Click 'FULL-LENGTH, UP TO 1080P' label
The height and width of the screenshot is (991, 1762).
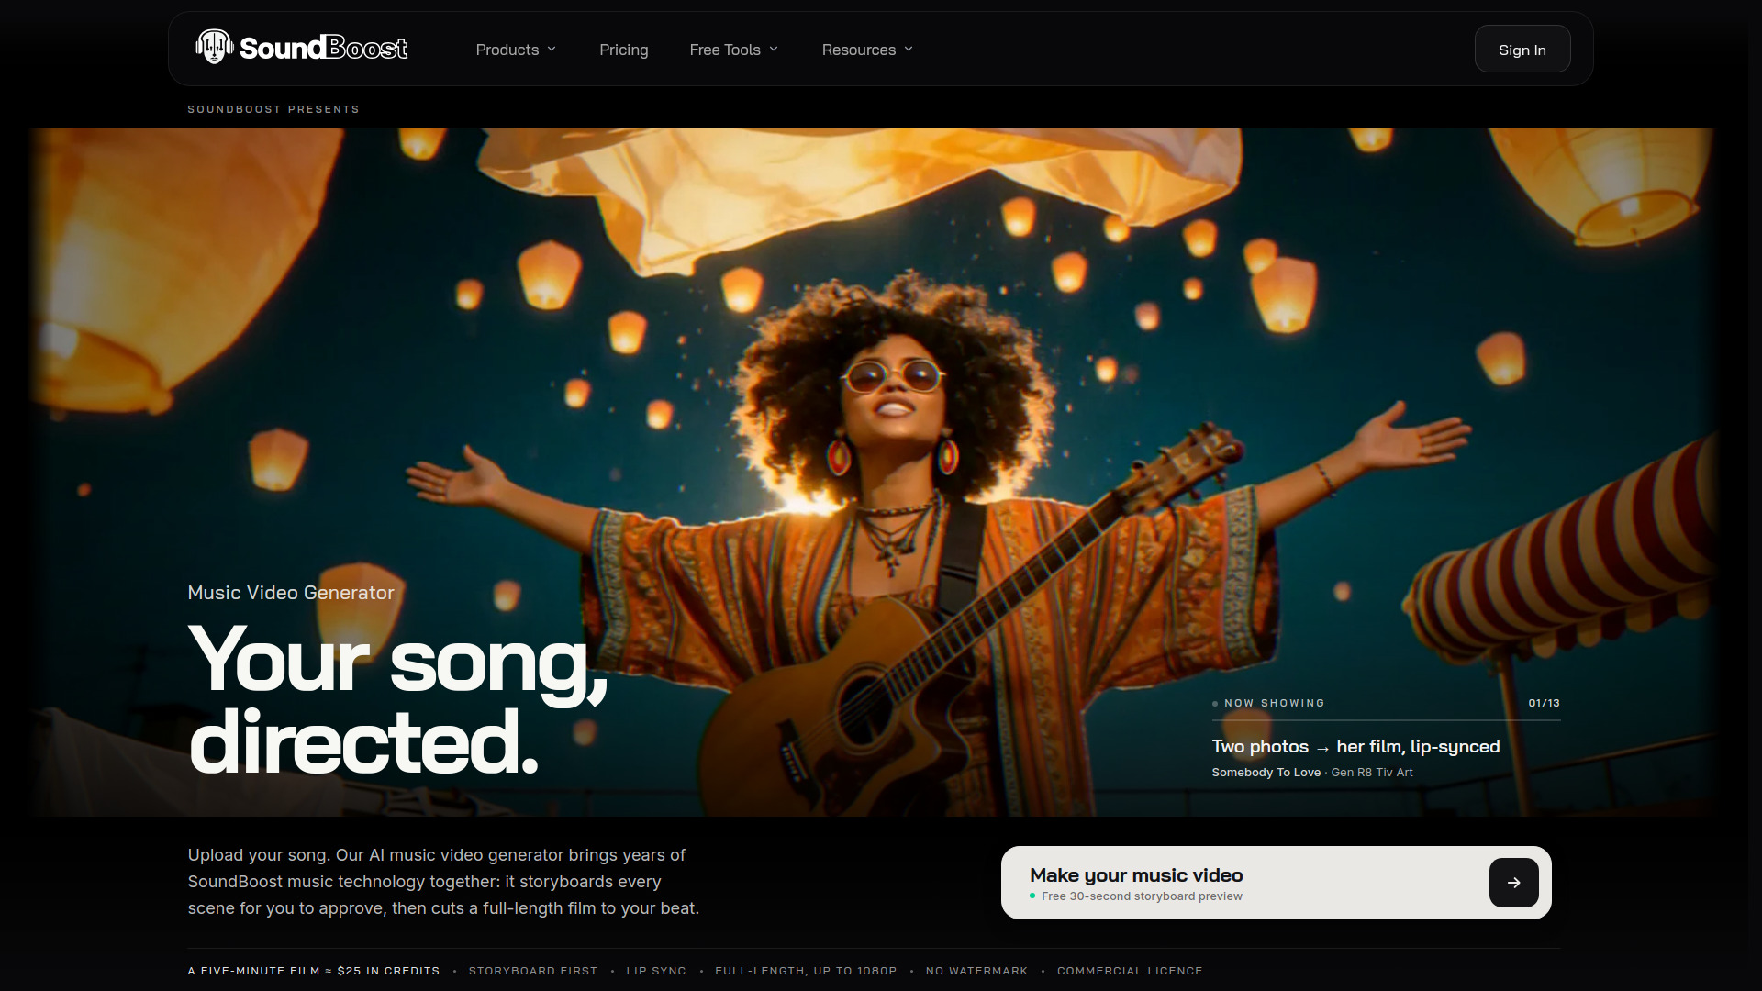[x=806, y=971]
